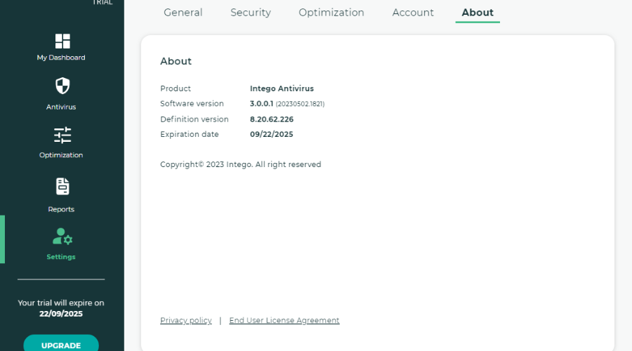The height and width of the screenshot is (351, 632).
Task: Click the Software version field label
Action: tap(192, 104)
